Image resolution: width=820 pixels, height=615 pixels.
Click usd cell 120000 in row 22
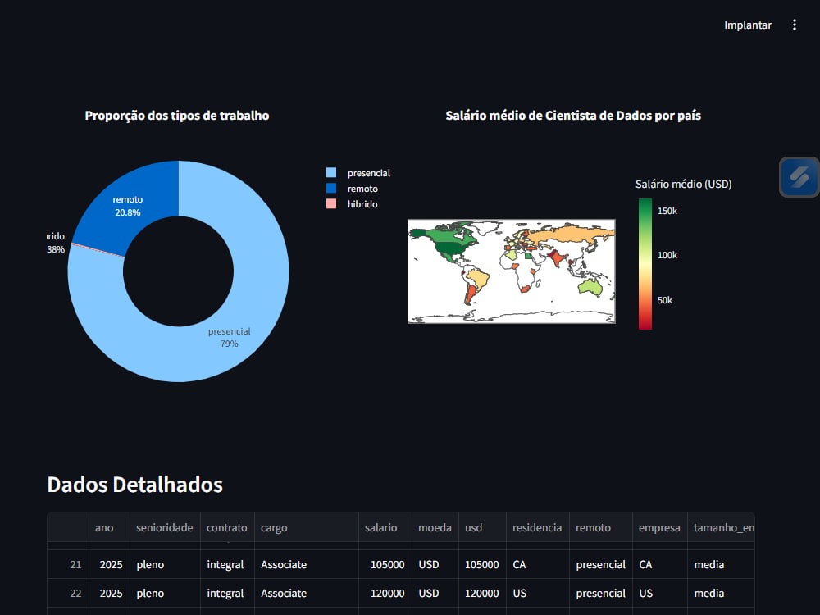coord(482,593)
